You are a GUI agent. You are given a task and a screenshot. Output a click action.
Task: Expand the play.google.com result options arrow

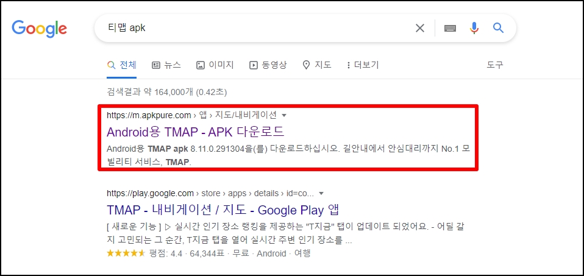pos(321,193)
